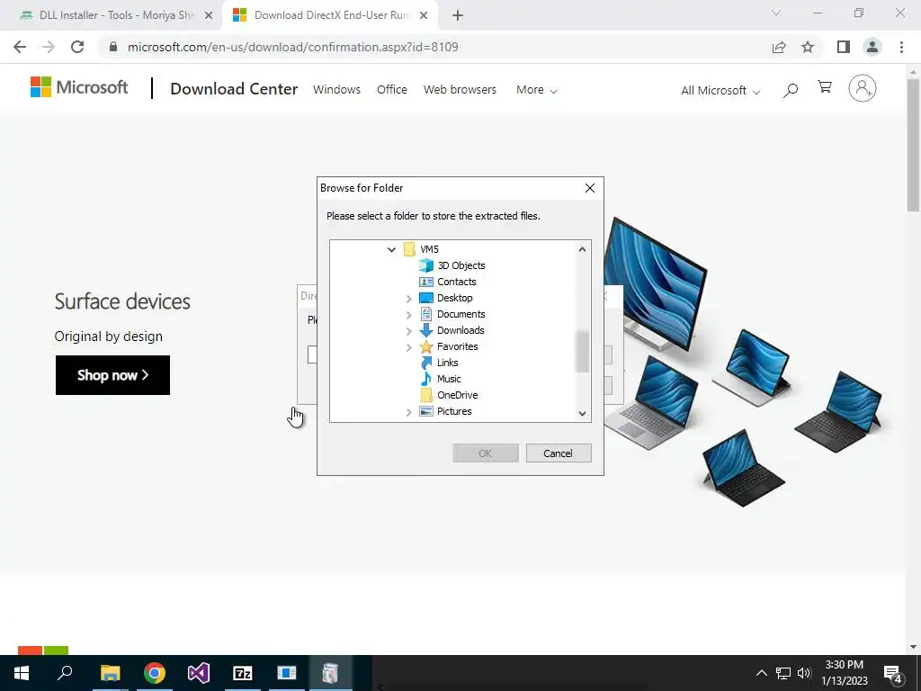The width and height of the screenshot is (921, 691).
Task: Bookmark this page with the star icon
Action: click(809, 47)
